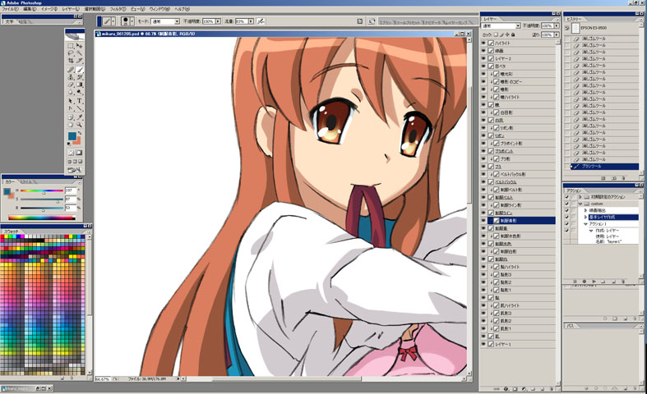
Task: Select the Gradient tool
Action: pyautogui.click(x=79, y=85)
